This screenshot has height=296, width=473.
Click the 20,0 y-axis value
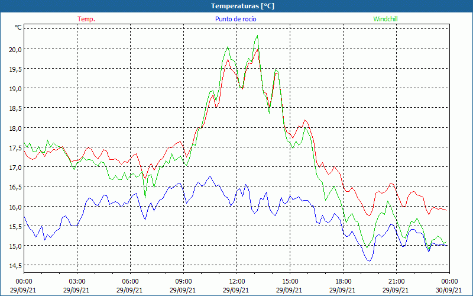pyautogui.click(x=15, y=50)
